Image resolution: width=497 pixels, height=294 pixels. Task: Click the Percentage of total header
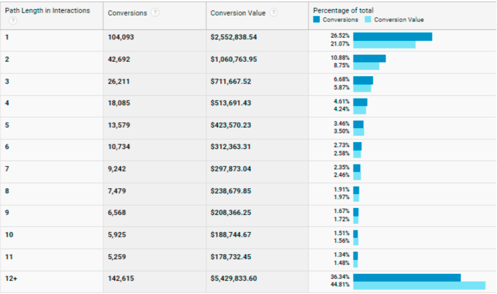343,10
